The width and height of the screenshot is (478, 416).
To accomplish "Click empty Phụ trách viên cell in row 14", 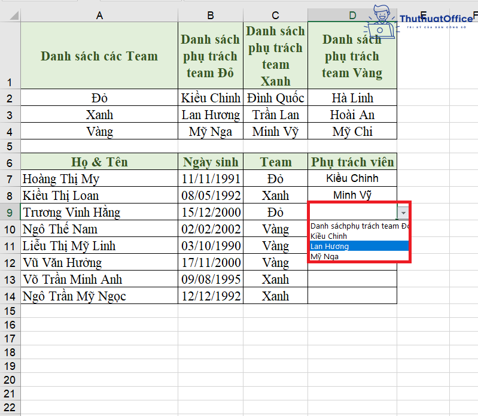I will [x=352, y=296].
